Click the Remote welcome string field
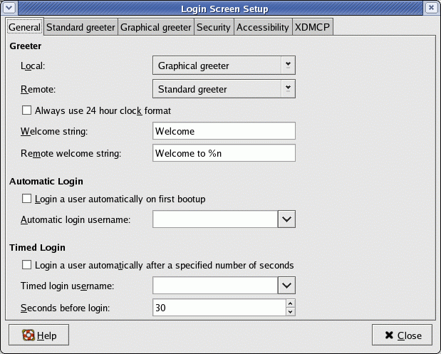Screen dimensions: 441x354 coord(224,153)
